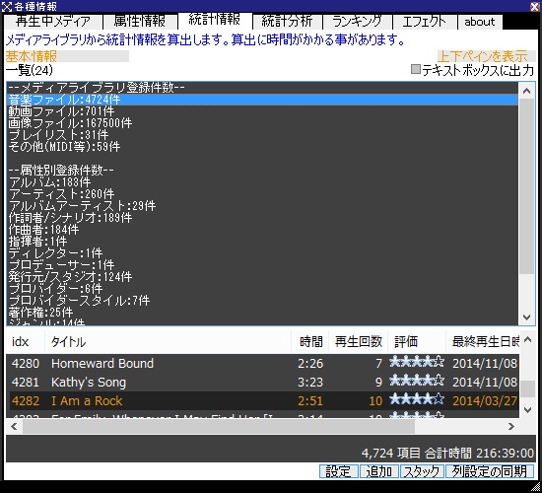Select アルバム:183件 row
542x493 pixels.
tap(262, 182)
